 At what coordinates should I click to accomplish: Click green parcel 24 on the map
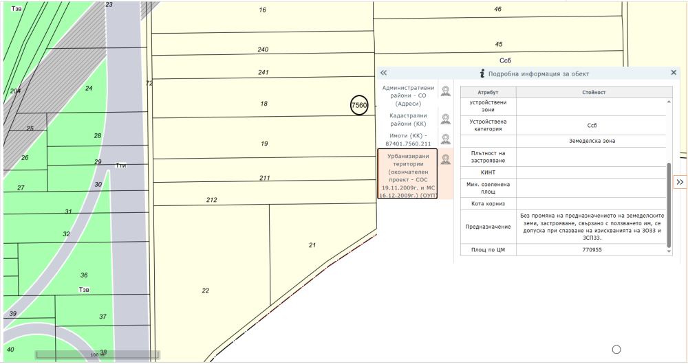click(89, 89)
